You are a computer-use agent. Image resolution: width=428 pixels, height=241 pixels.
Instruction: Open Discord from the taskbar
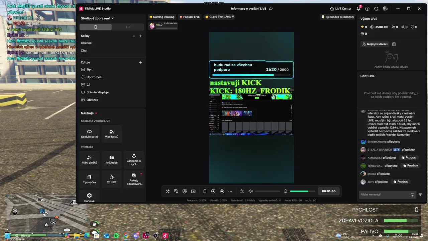coord(135,236)
